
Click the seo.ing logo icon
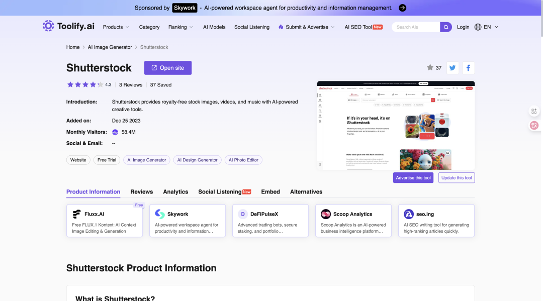(409, 214)
